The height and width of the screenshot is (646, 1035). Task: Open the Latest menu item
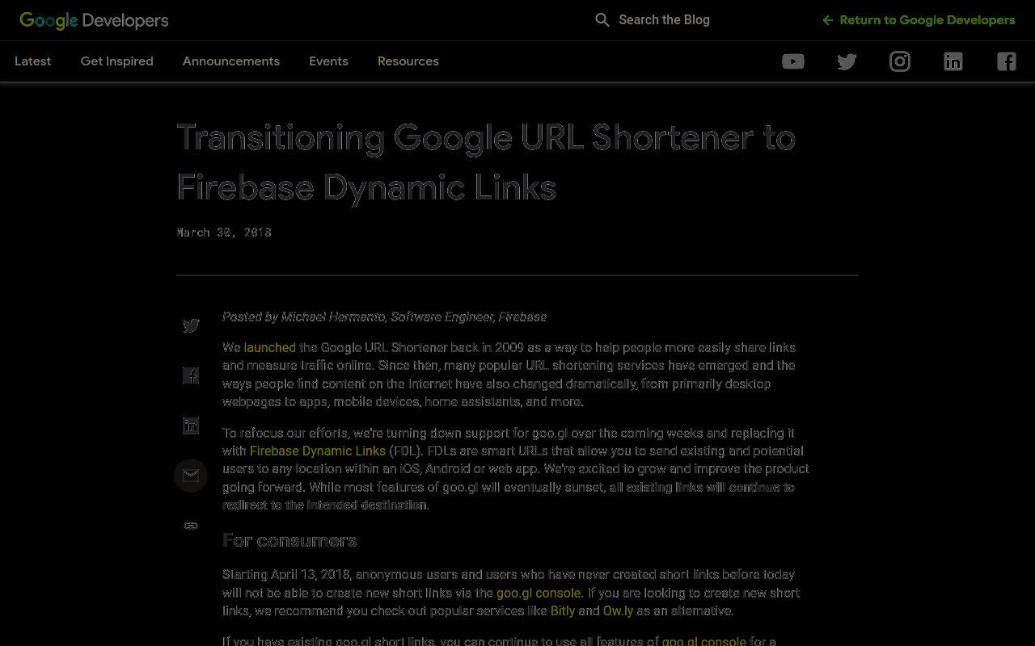tap(32, 61)
